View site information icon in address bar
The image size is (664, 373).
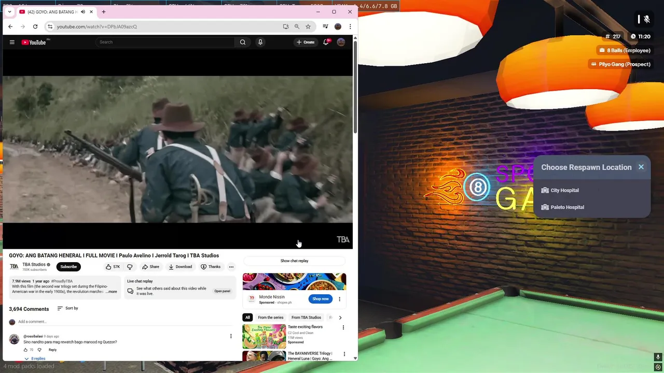[x=50, y=26]
